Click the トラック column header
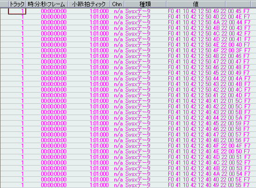Viewport: 256px width, 188px height. click(x=17, y=4)
